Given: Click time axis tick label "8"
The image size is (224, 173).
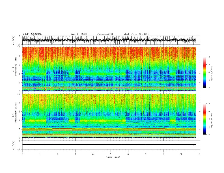Looking at the screenshot, I should pyautogui.click(x=163, y=154).
